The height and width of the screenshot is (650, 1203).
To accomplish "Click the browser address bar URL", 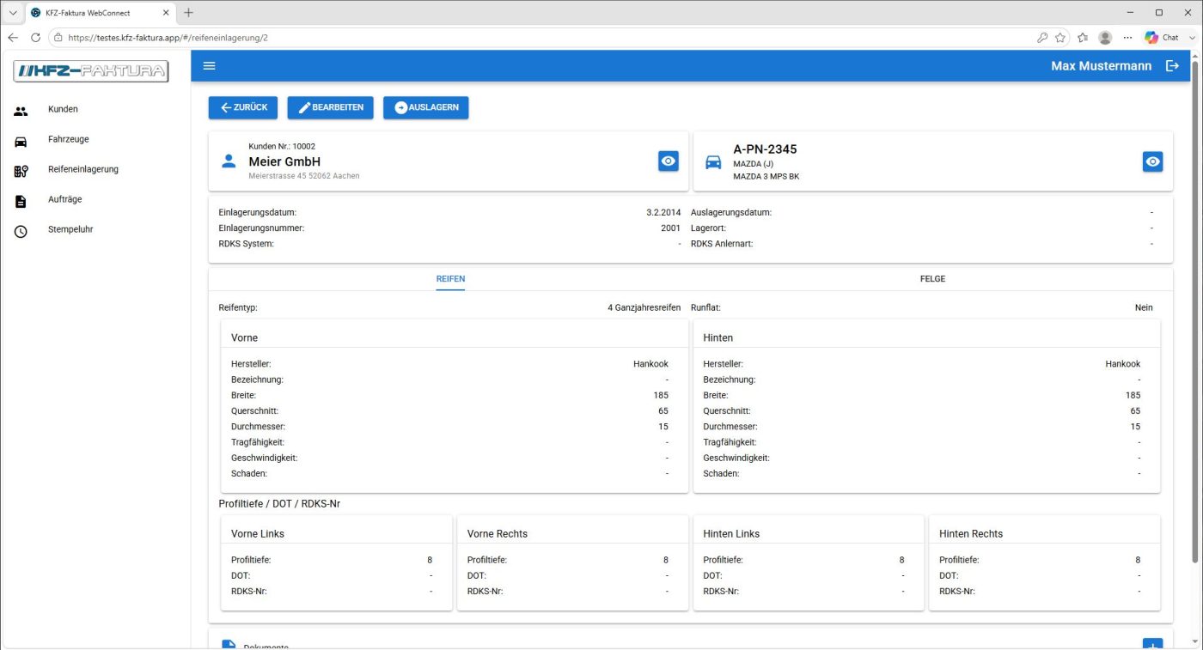I will pyautogui.click(x=168, y=38).
